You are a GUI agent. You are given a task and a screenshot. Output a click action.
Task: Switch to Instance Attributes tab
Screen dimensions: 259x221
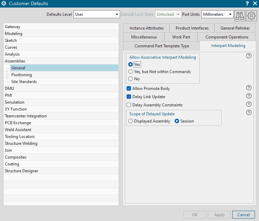[146, 28]
